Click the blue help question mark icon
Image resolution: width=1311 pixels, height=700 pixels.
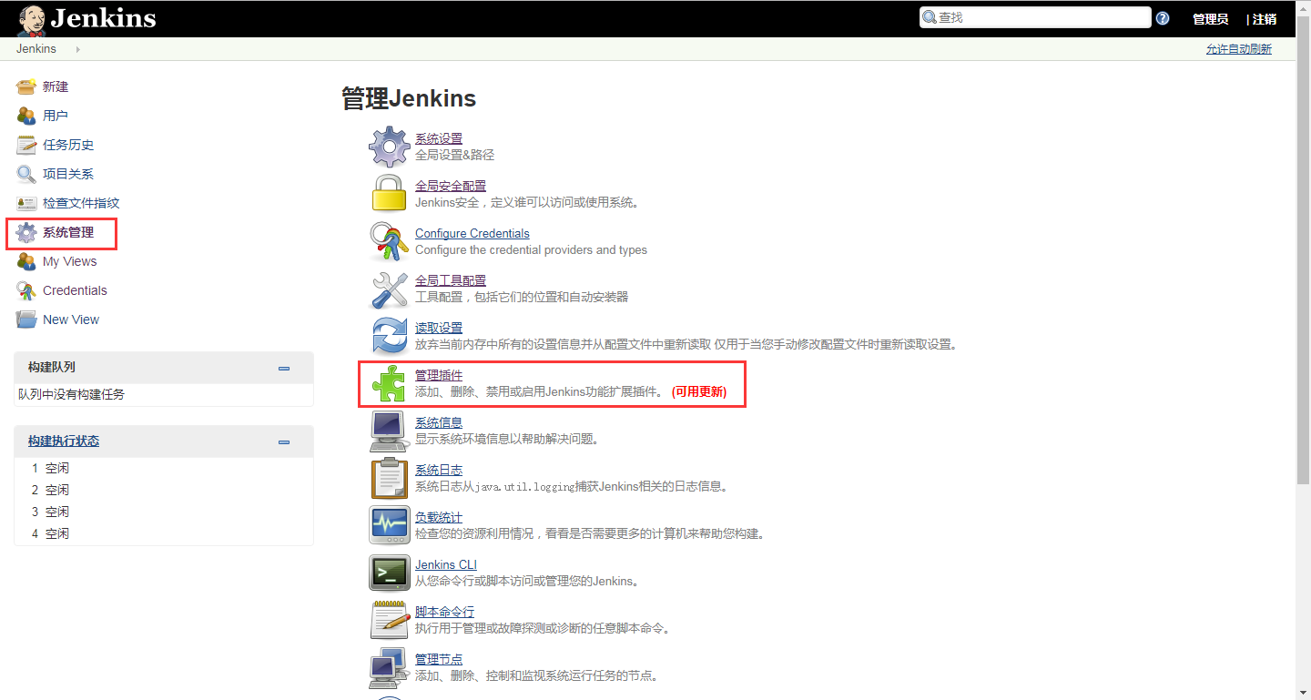point(1163,18)
